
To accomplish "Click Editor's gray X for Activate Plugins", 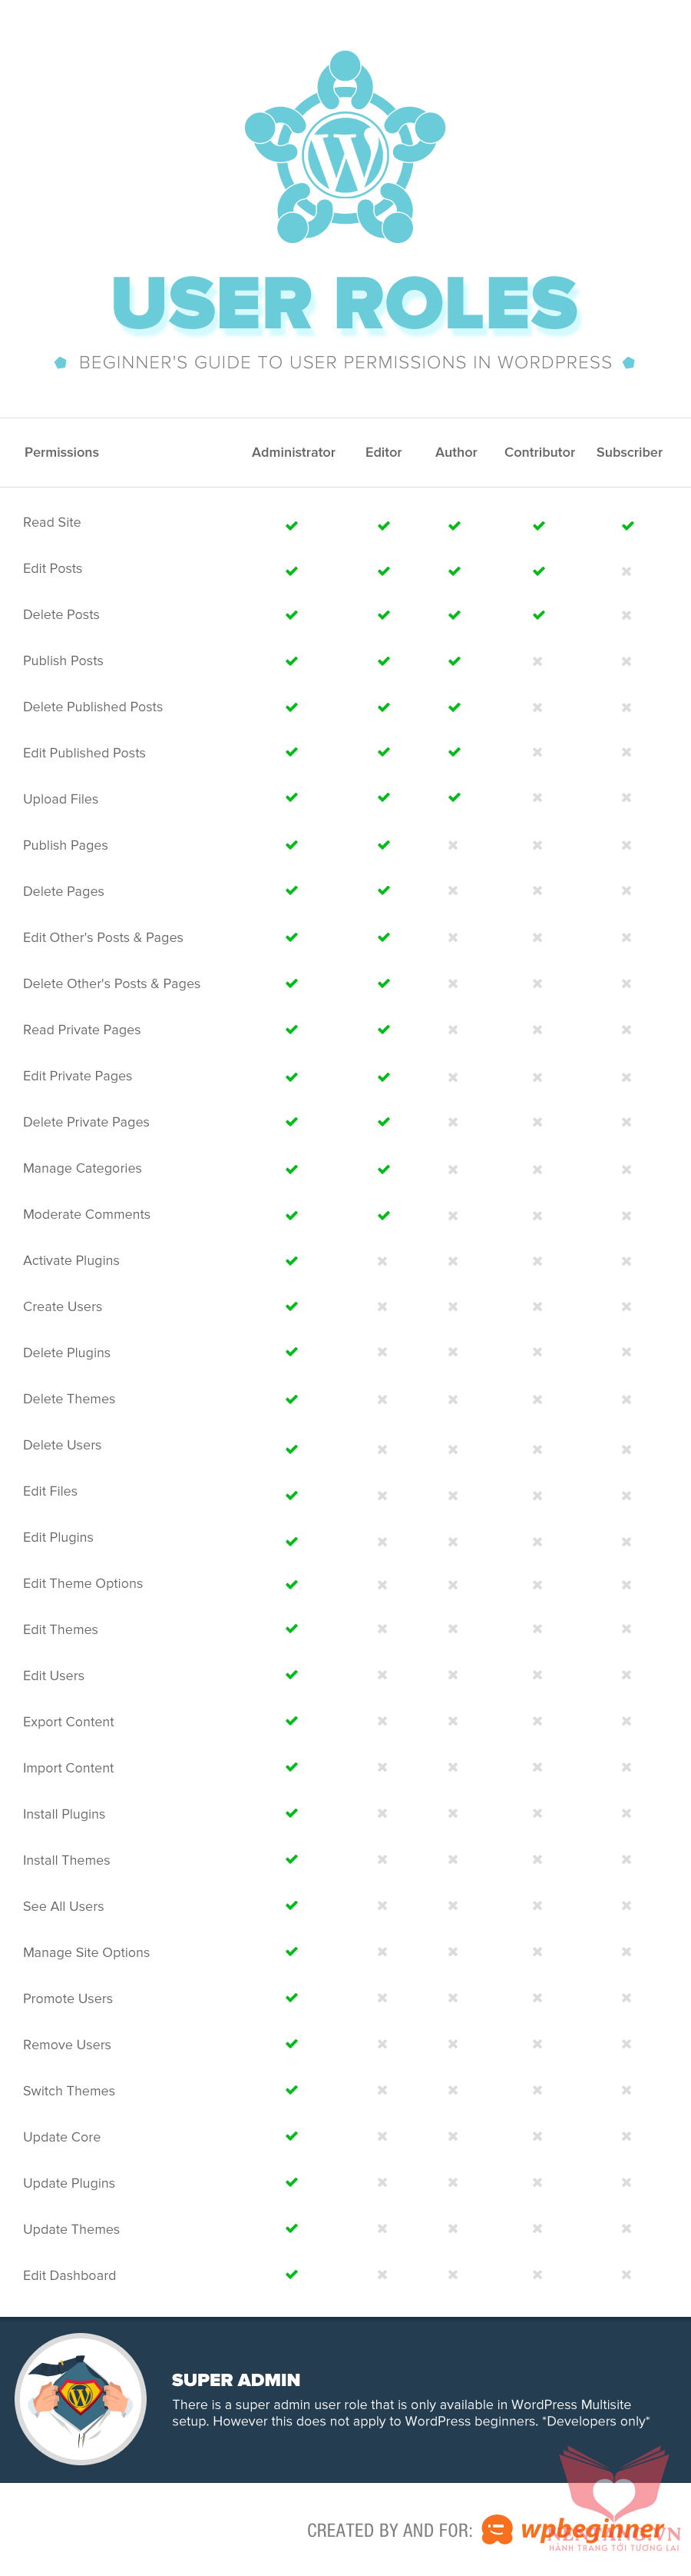I will pos(382,1261).
